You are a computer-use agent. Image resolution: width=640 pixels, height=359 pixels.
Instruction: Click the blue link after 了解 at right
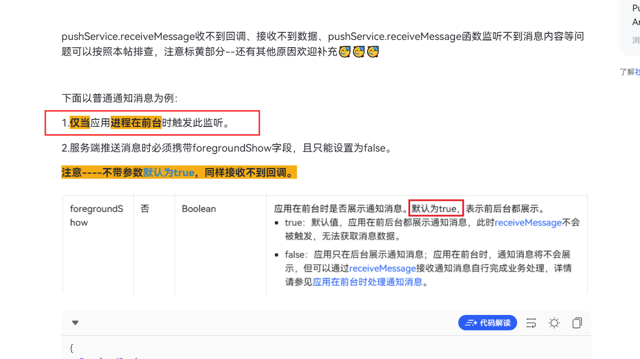pos(637,72)
